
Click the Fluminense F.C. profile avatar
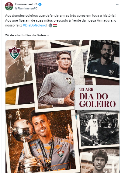[9, 6]
